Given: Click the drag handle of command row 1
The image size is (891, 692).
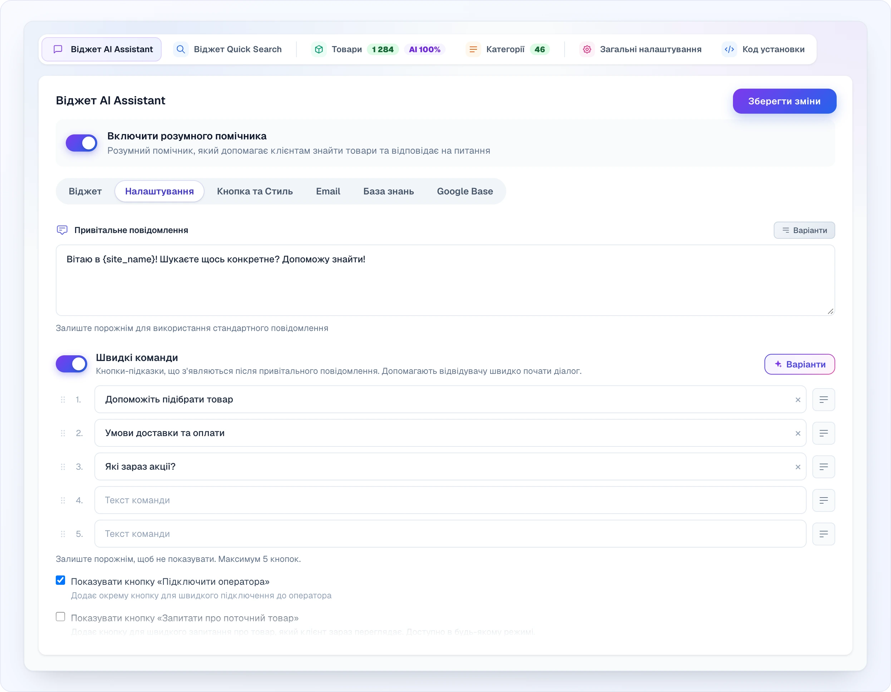Looking at the screenshot, I should click(x=63, y=400).
